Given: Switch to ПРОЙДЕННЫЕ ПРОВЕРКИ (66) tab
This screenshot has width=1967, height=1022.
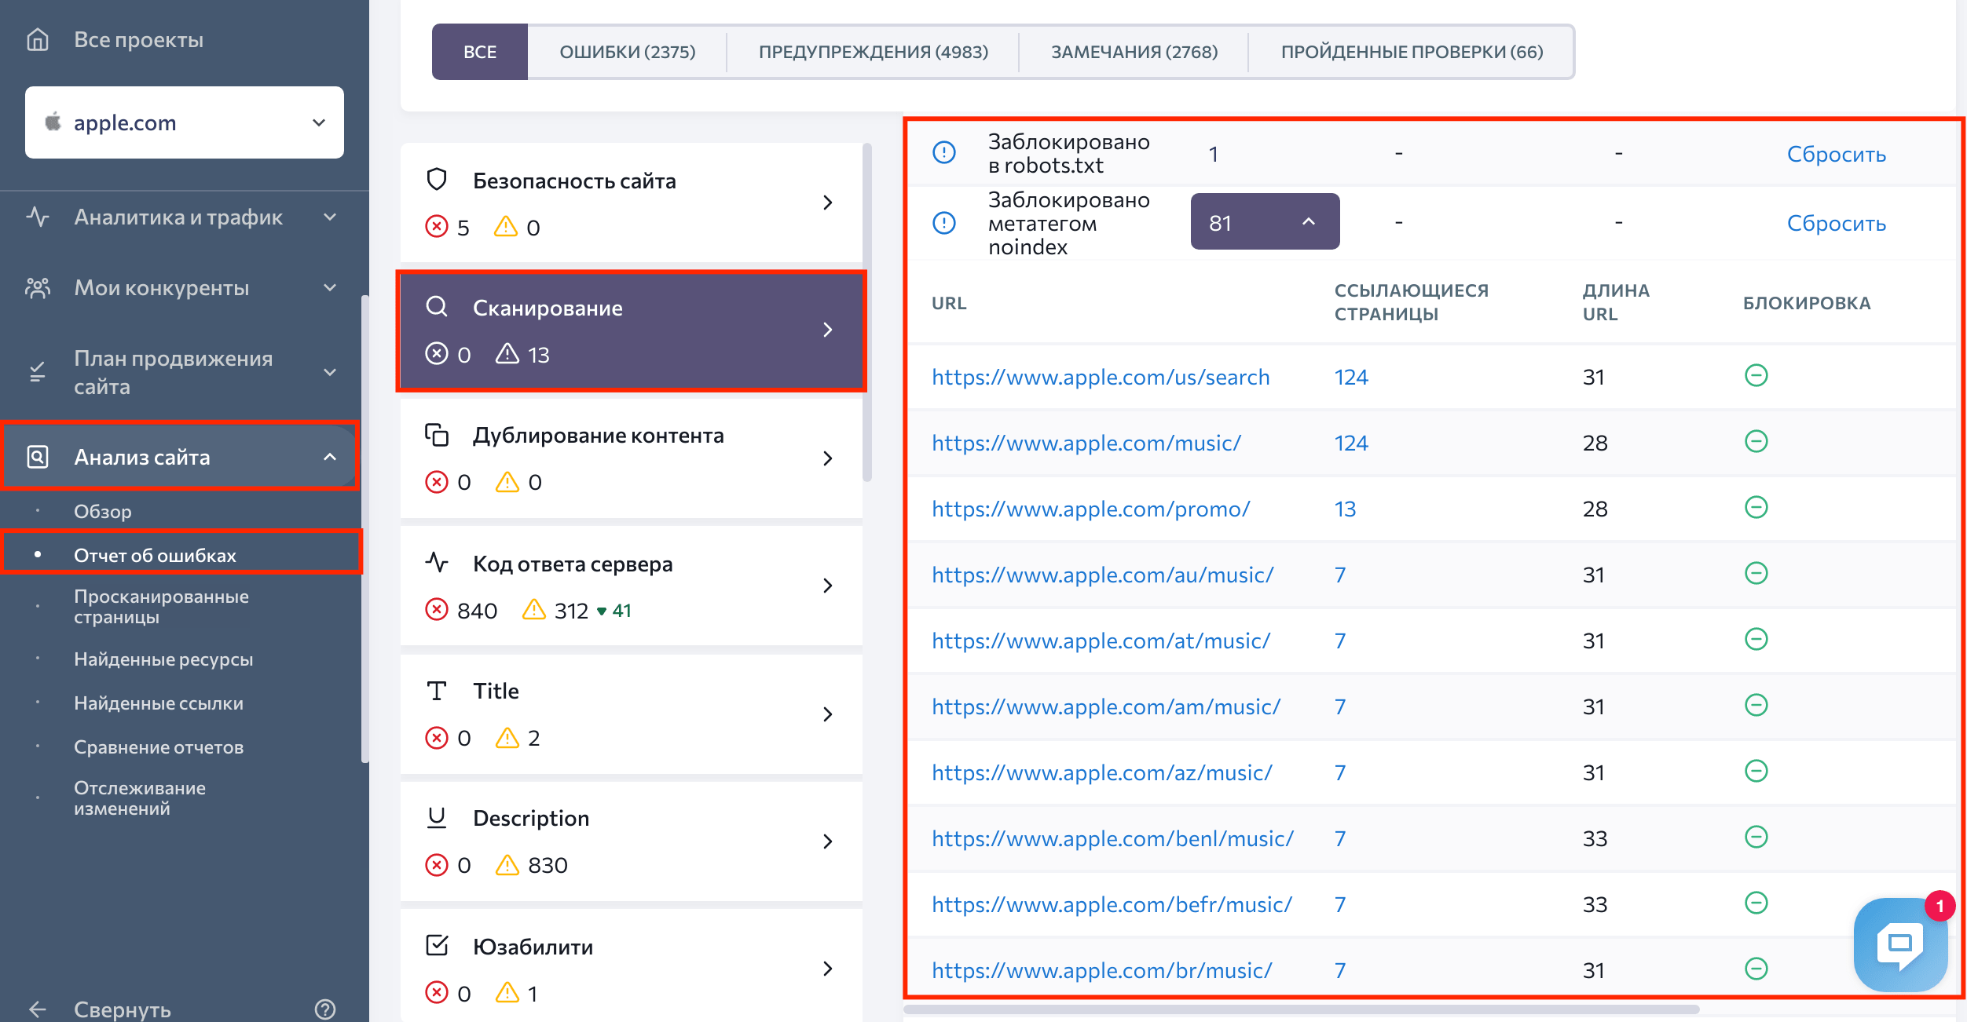Looking at the screenshot, I should [1412, 52].
